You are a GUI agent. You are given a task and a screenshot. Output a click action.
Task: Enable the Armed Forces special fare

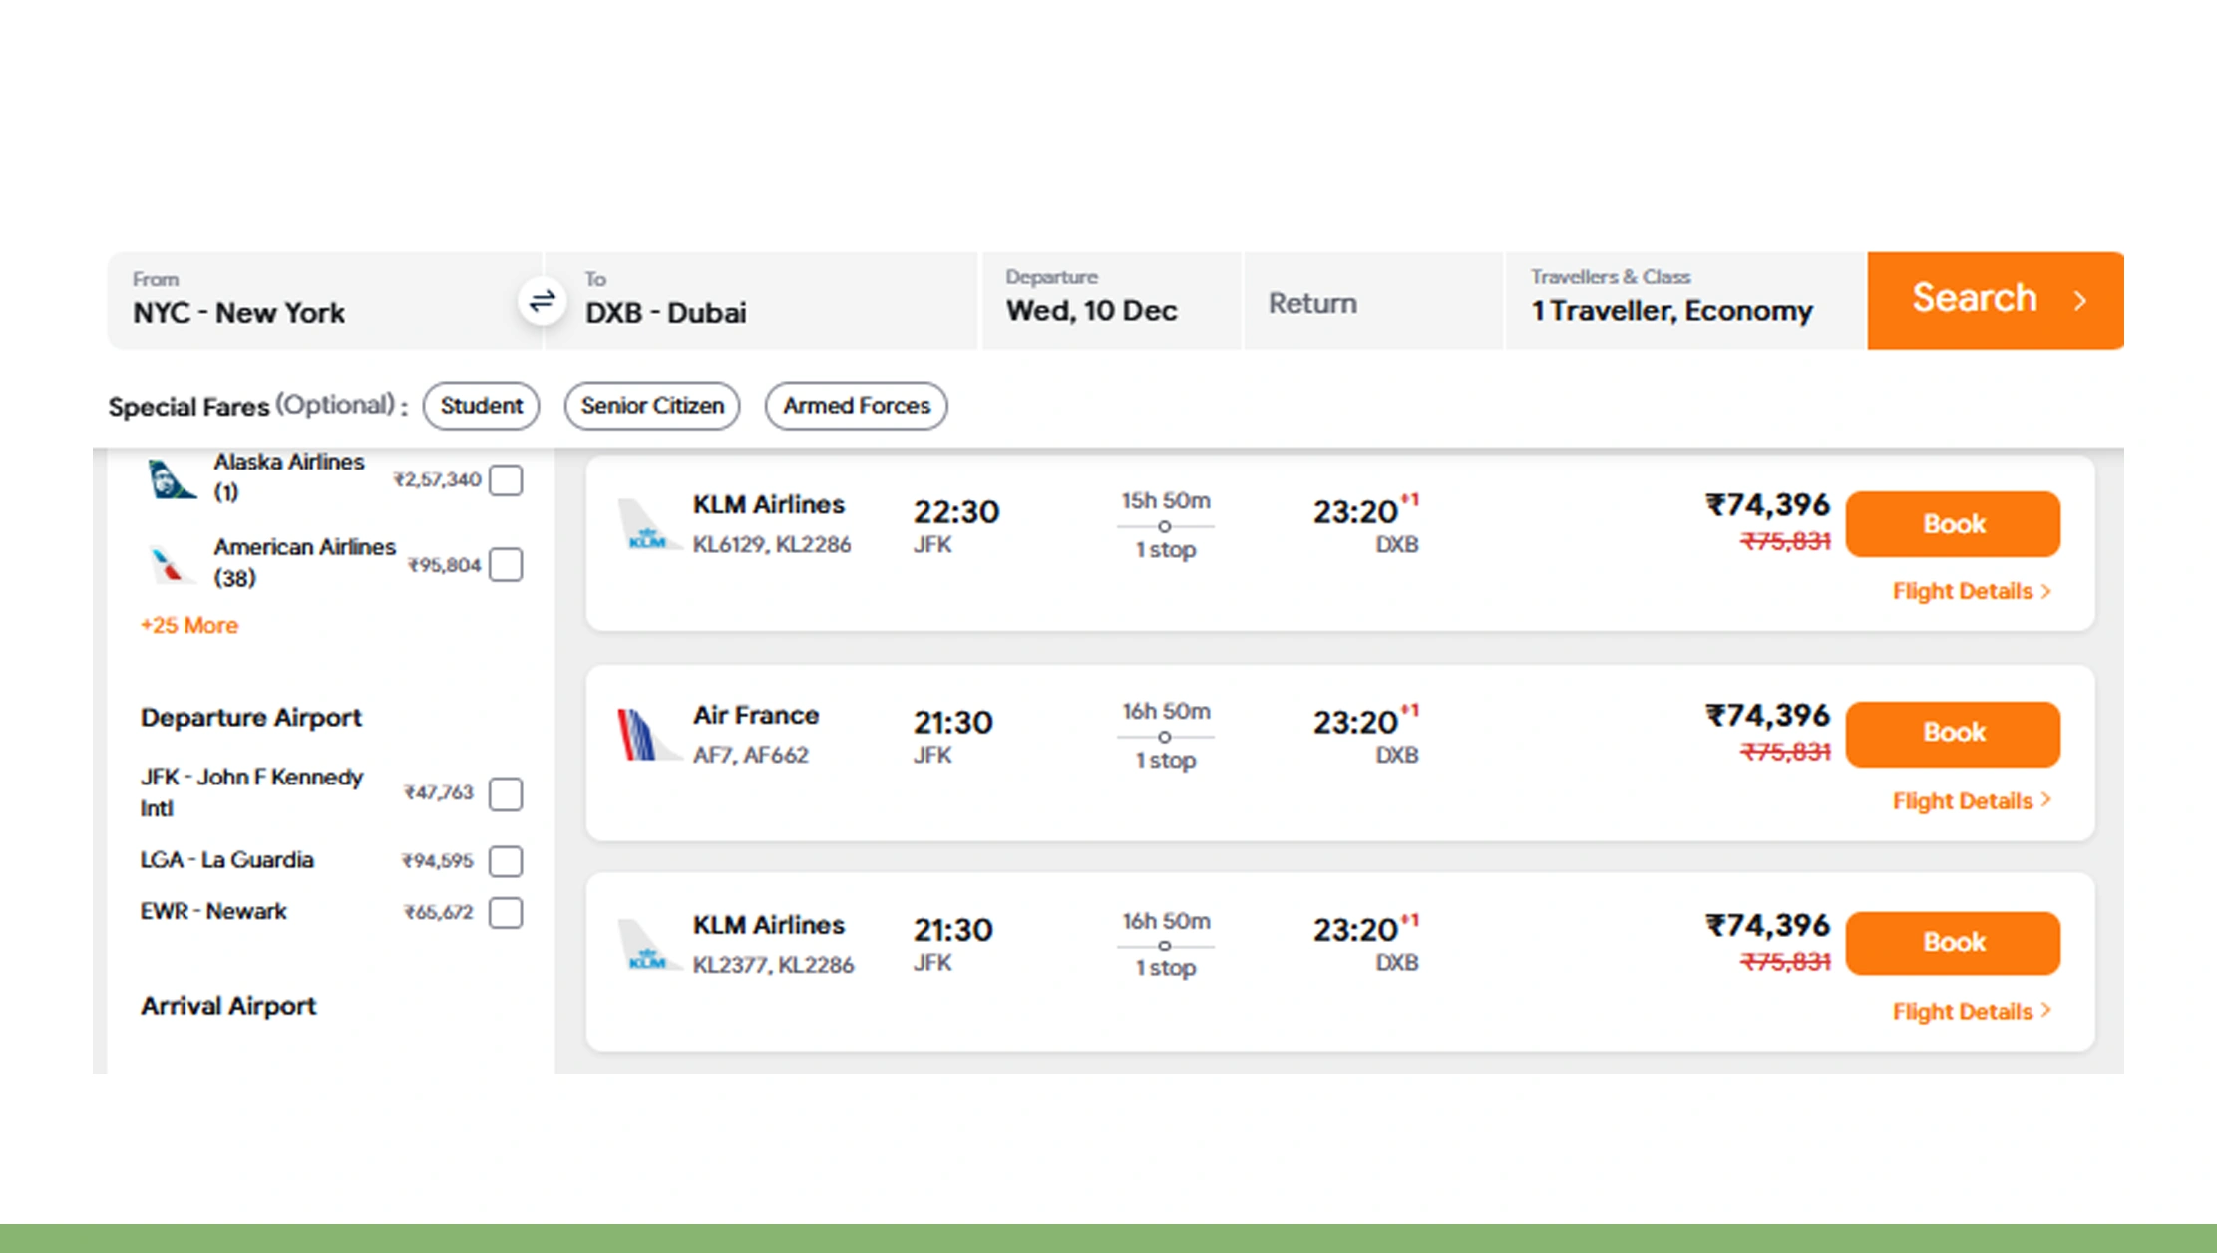855,406
